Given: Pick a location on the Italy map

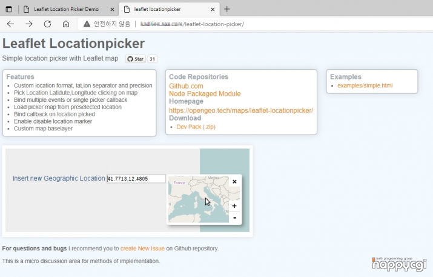Looking at the screenshot, I should 199,199.
